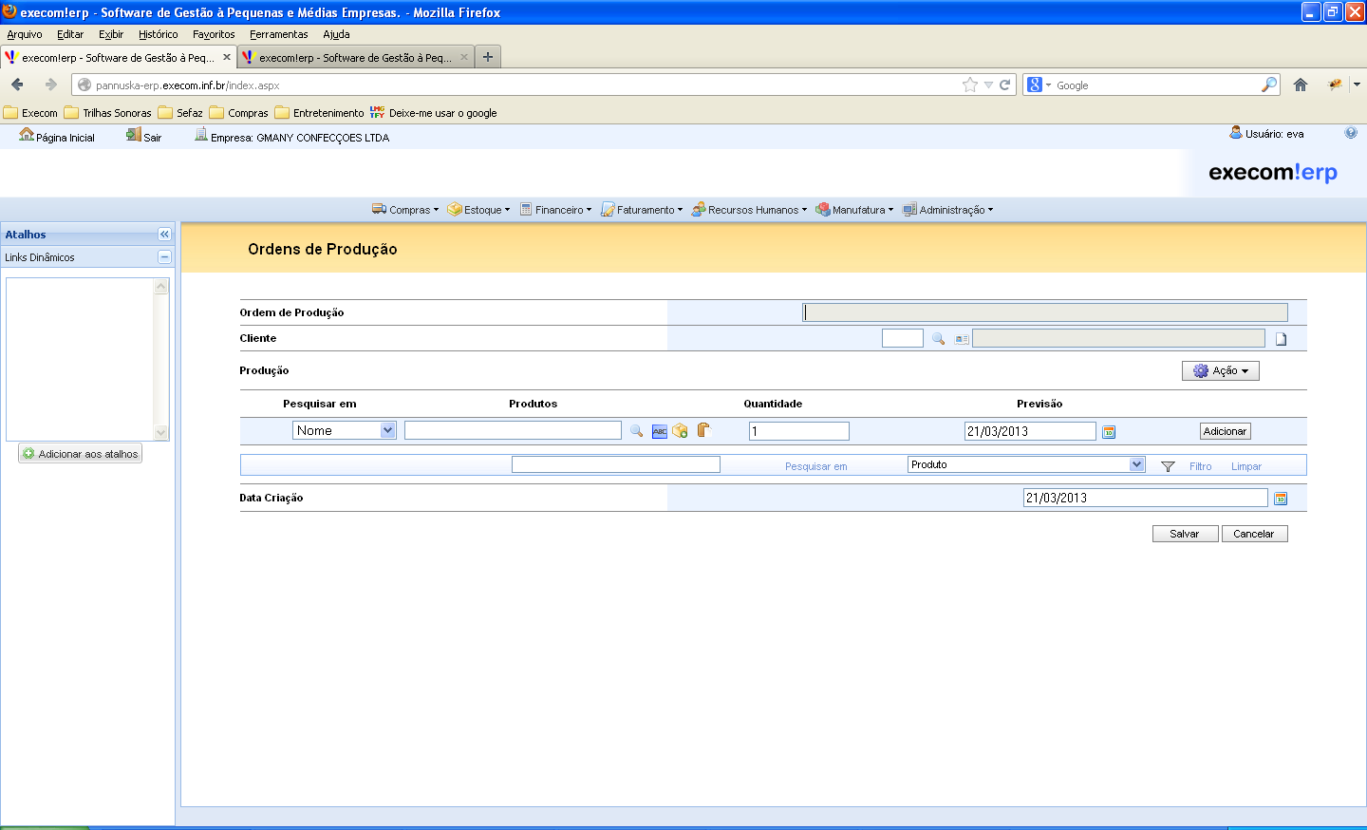This screenshot has height=830, width=1367.
Task: Click the Produtos name input field
Action: pos(513,430)
